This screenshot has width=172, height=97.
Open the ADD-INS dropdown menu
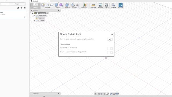click(113, 8)
